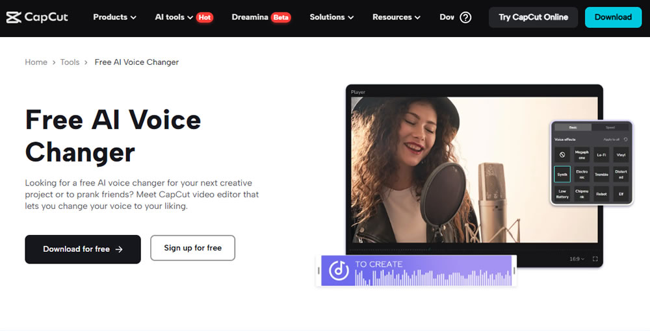This screenshot has height=331, width=650.
Task: Select the Robot voice effect
Action: click(x=601, y=193)
